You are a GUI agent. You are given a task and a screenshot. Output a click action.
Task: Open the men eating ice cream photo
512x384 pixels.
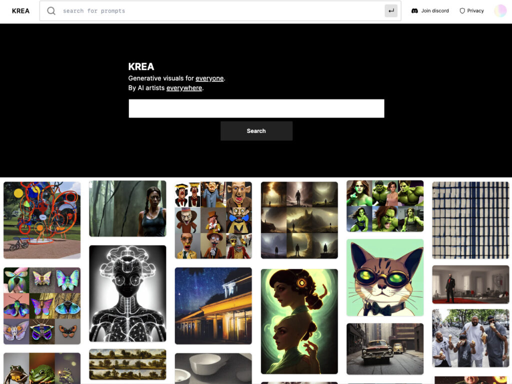(x=470, y=338)
